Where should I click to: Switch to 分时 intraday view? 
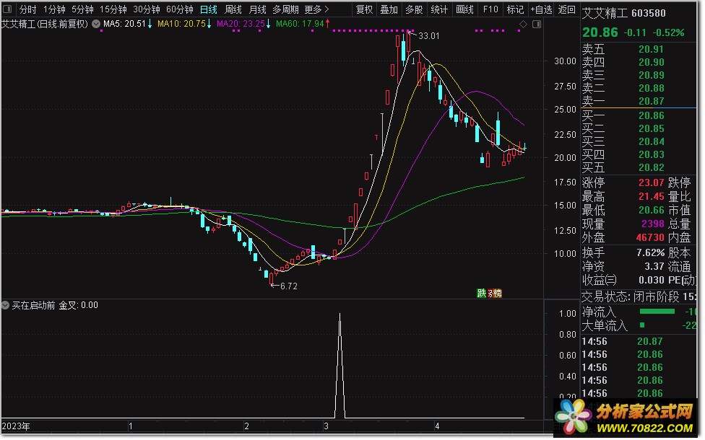(x=27, y=9)
